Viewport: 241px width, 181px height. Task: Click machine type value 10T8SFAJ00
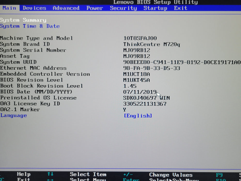pyautogui.click(x=140, y=38)
